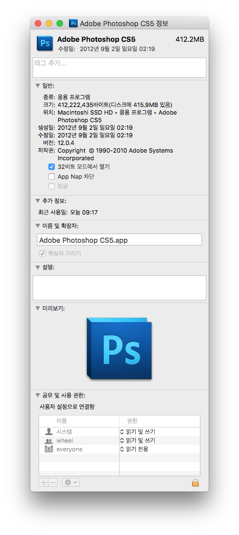This screenshot has width=239, height=535.
Task: Select the 시스템 row name
Action: click(x=64, y=432)
